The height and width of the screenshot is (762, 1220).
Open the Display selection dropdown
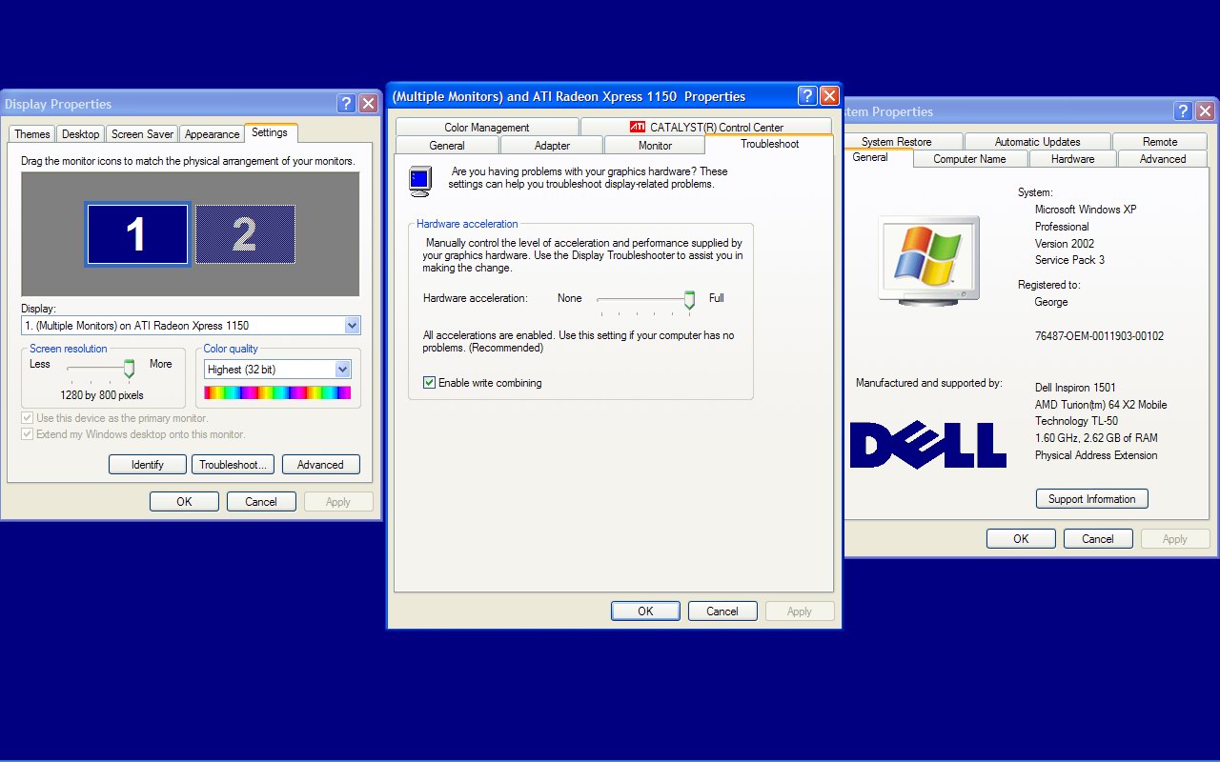352,326
